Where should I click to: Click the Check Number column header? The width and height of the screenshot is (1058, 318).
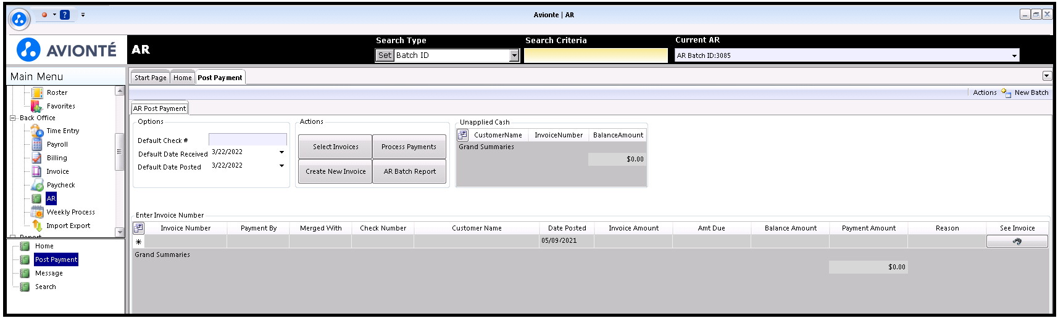[x=383, y=228]
